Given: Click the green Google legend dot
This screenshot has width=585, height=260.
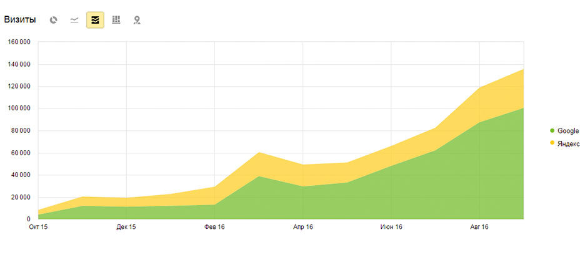Looking at the screenshot, I should 552,130.
